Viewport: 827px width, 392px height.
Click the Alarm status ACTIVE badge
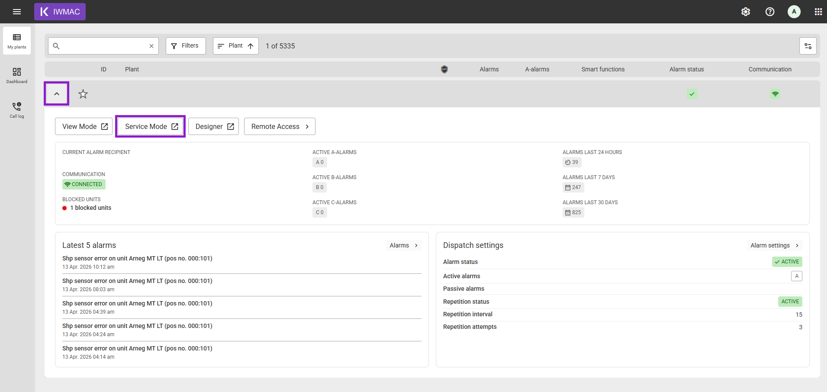[x=787, y=262]
